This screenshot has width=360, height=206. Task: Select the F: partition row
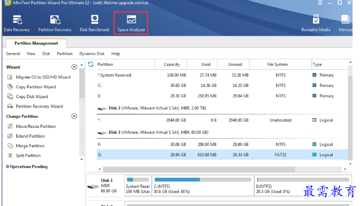pos(222,145)
